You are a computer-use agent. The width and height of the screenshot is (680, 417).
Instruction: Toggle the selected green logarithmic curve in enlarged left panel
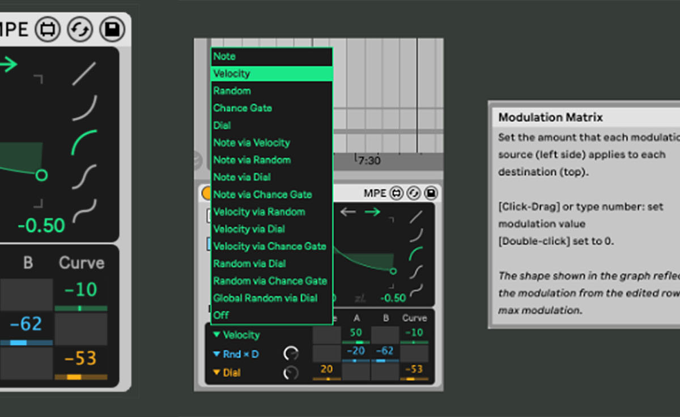(x=84, y=142)
